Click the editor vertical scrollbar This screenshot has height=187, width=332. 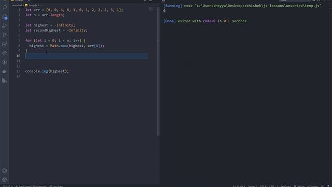pyautogui.click(x=158, y=72)
